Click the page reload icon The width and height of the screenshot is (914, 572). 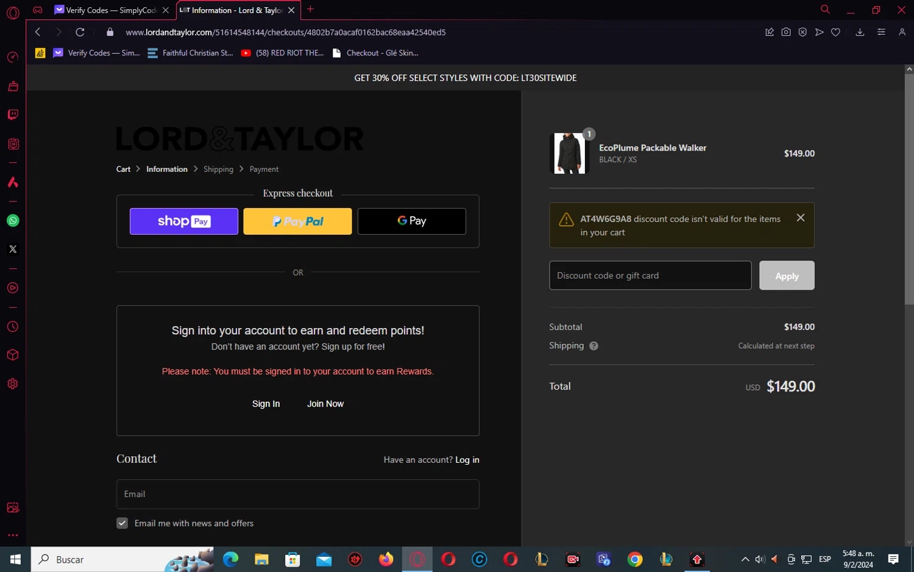pos(80,32)
